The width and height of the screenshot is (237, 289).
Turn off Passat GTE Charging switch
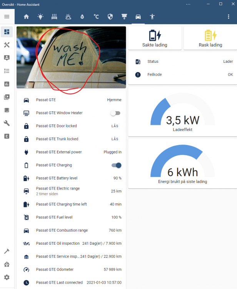pos(116,165)
